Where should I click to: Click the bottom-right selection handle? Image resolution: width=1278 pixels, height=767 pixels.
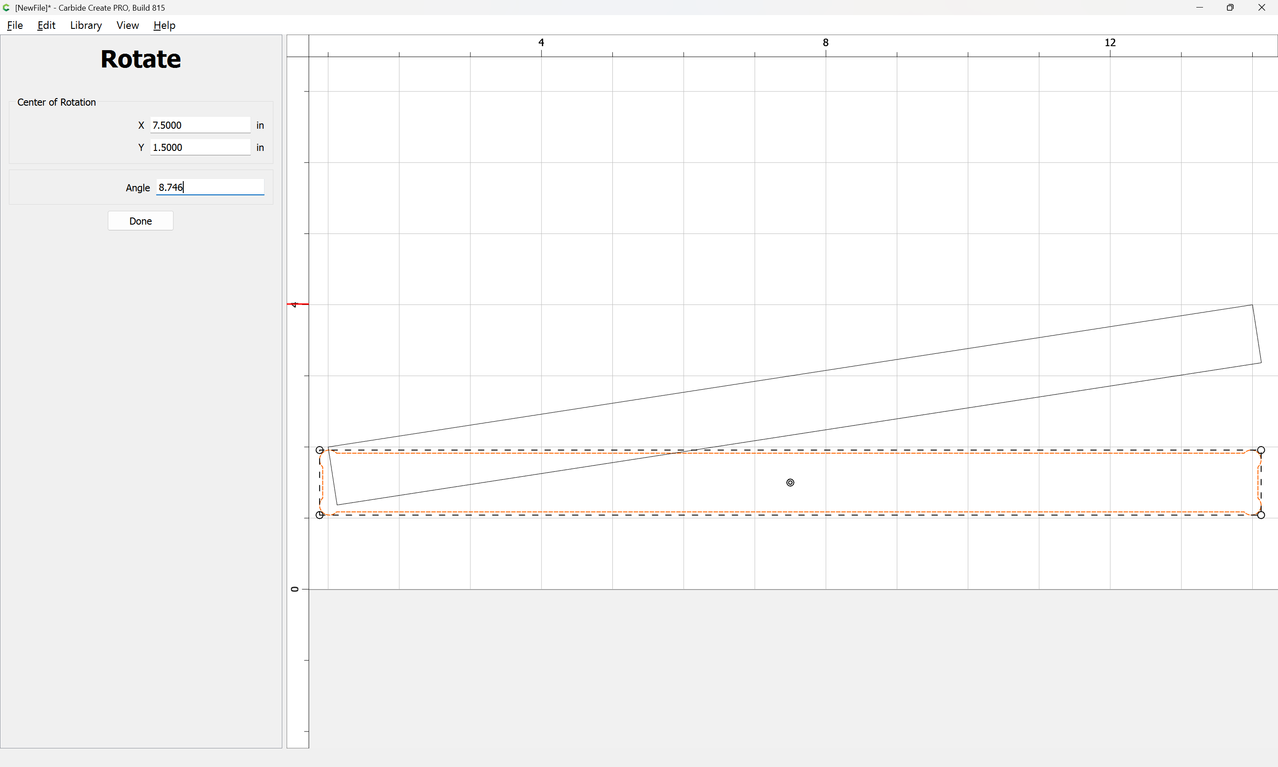1261,515
